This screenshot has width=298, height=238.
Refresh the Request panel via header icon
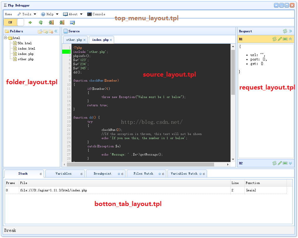click(285, 31)
